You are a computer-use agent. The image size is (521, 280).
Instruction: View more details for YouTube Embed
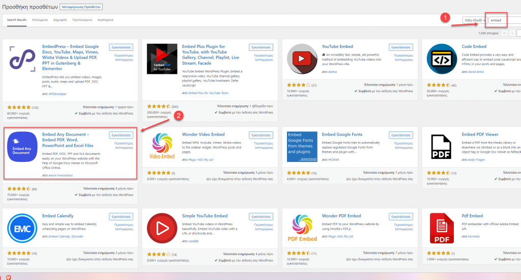click(x=403, y=58)
